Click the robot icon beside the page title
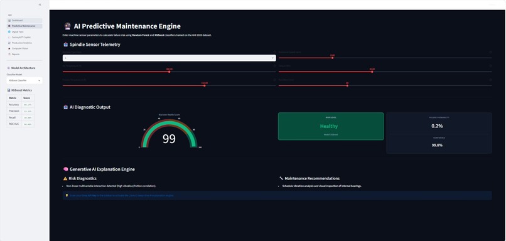Viewport: 506px width, 241px height. 67,26
